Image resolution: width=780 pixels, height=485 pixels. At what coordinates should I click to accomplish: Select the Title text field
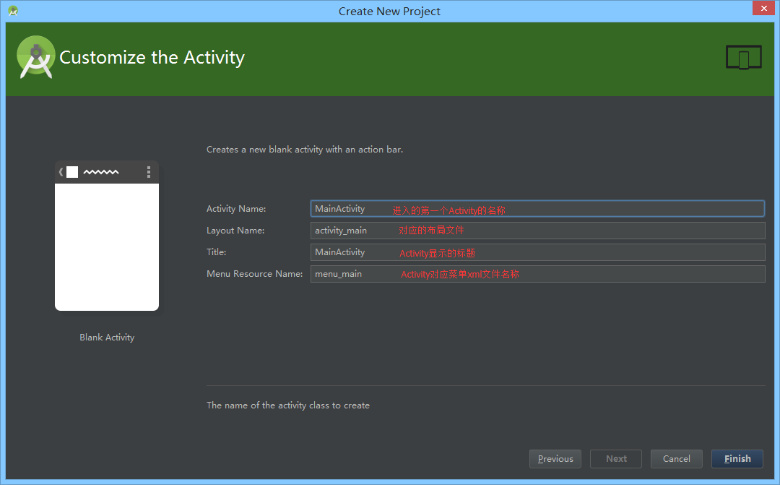point(537,252)
